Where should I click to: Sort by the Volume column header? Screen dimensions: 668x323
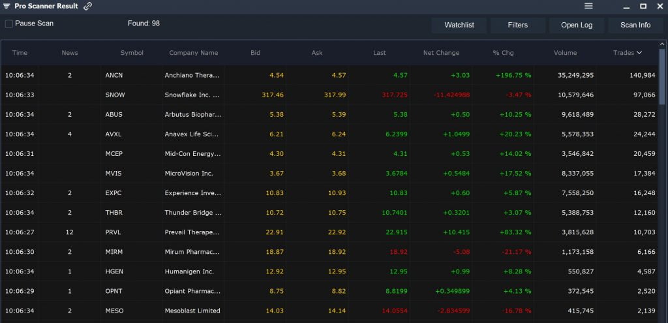565,53
